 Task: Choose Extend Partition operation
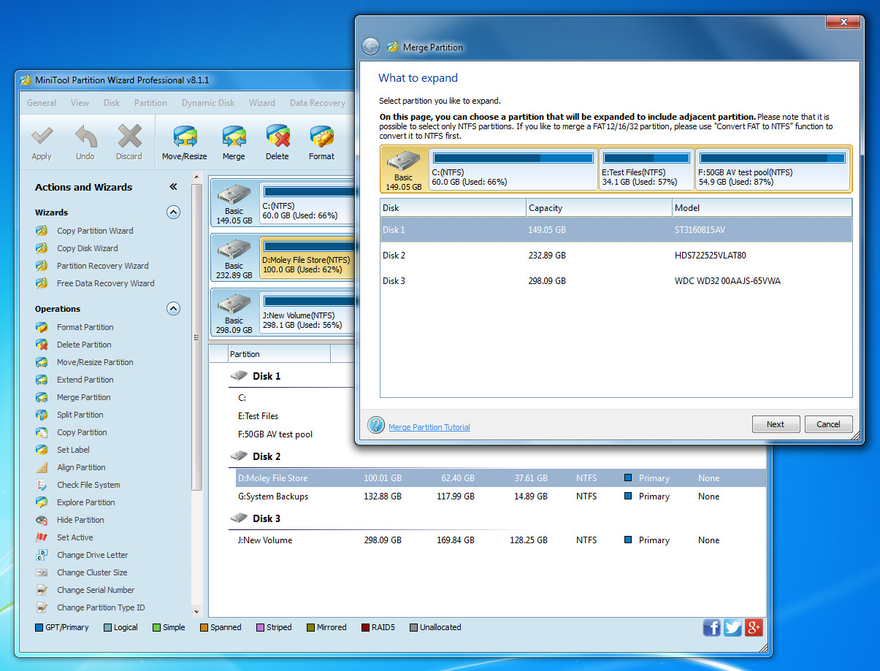85,380
